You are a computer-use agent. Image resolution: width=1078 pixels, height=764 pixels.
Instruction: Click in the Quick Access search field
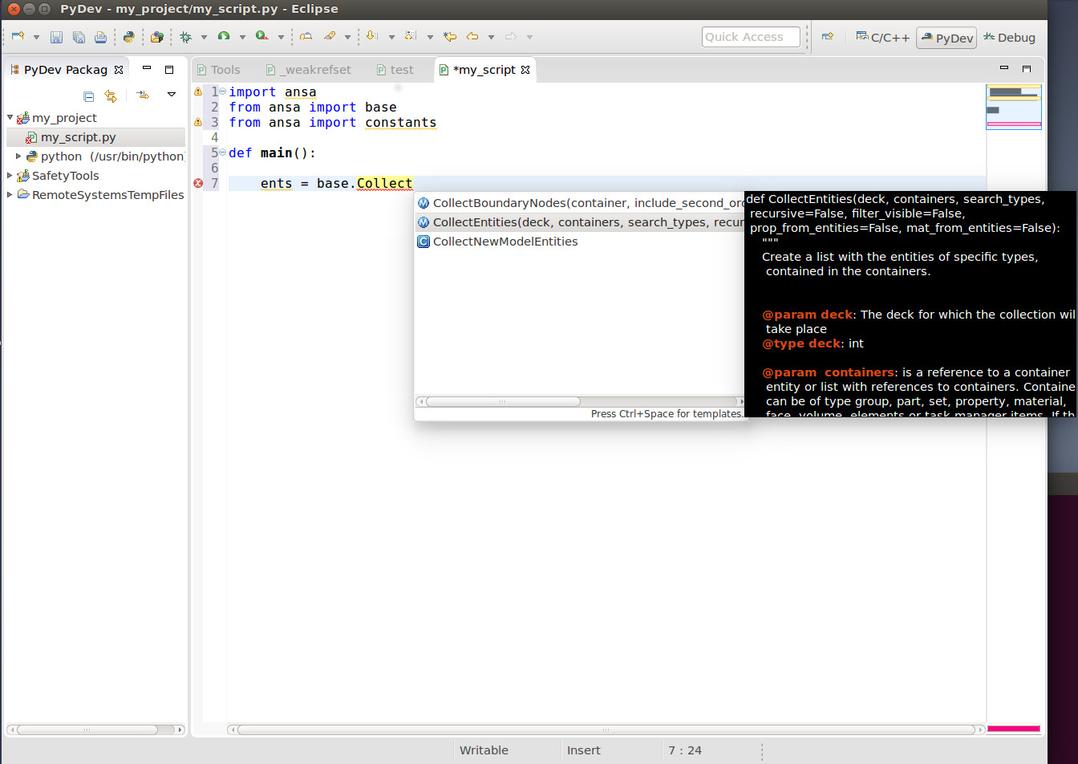[x=750, y=37]
